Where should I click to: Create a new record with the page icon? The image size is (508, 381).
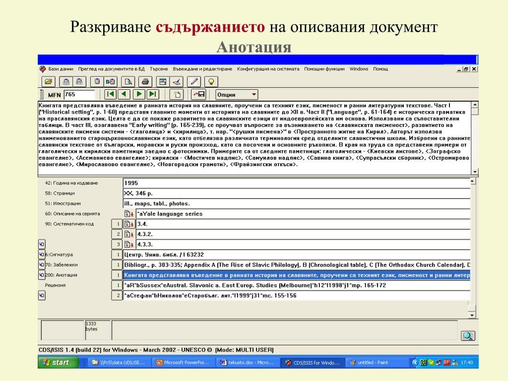pyautogui.click(x=177, y=95)
